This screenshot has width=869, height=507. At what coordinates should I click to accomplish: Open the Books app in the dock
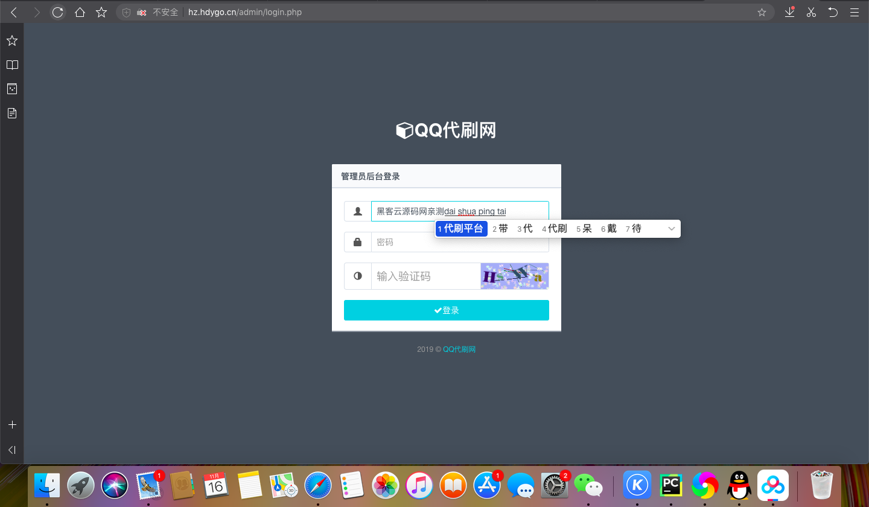click(453, 485)
